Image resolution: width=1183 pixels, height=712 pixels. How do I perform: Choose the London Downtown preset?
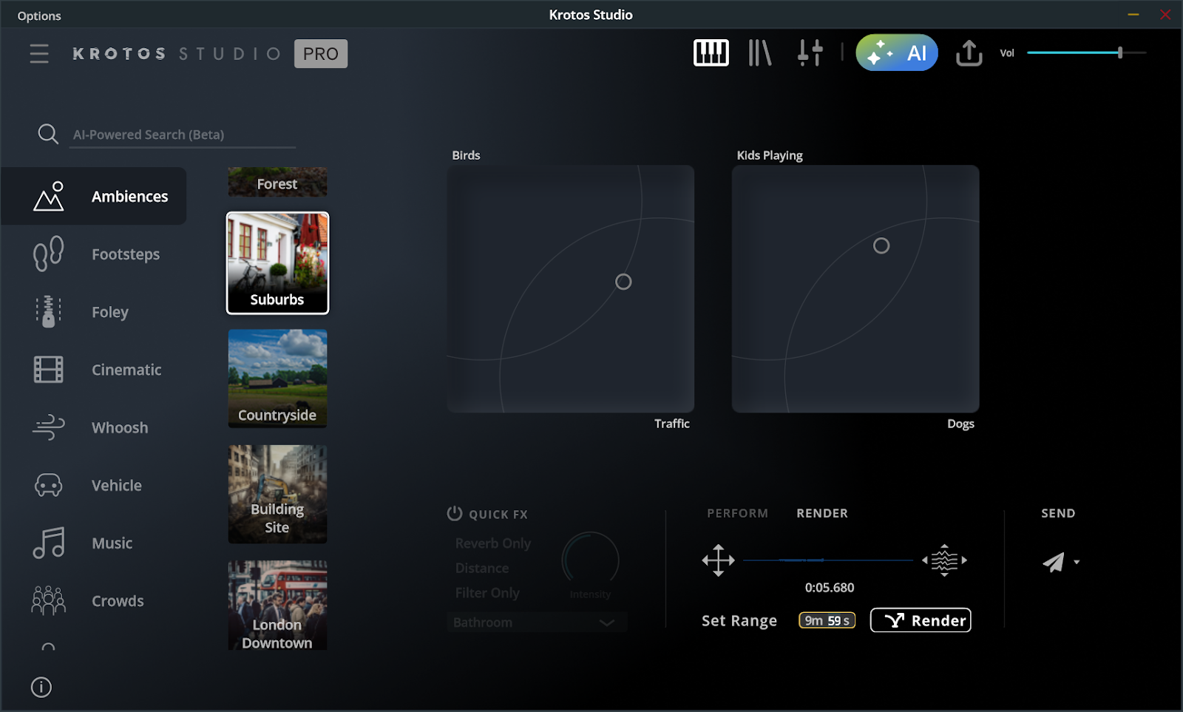click(277, 606)
